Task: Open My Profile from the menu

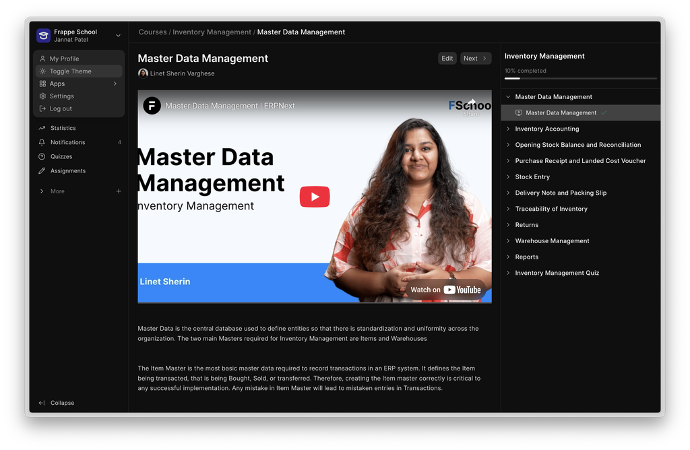Action: point(64,59)
